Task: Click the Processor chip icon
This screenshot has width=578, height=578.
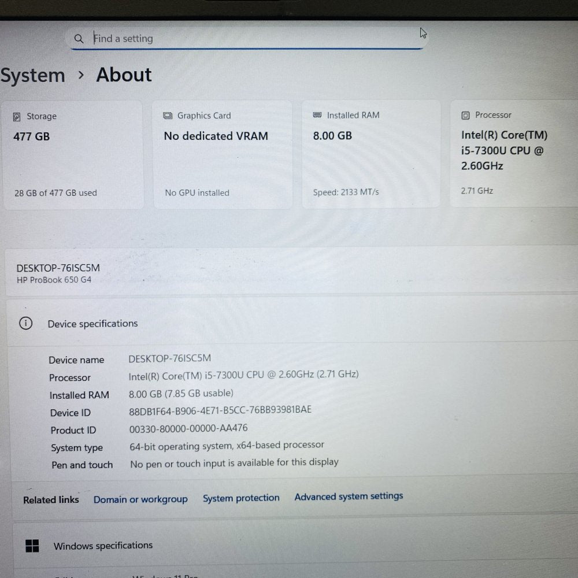Action: pyautogui.click(x=467, y=115)
